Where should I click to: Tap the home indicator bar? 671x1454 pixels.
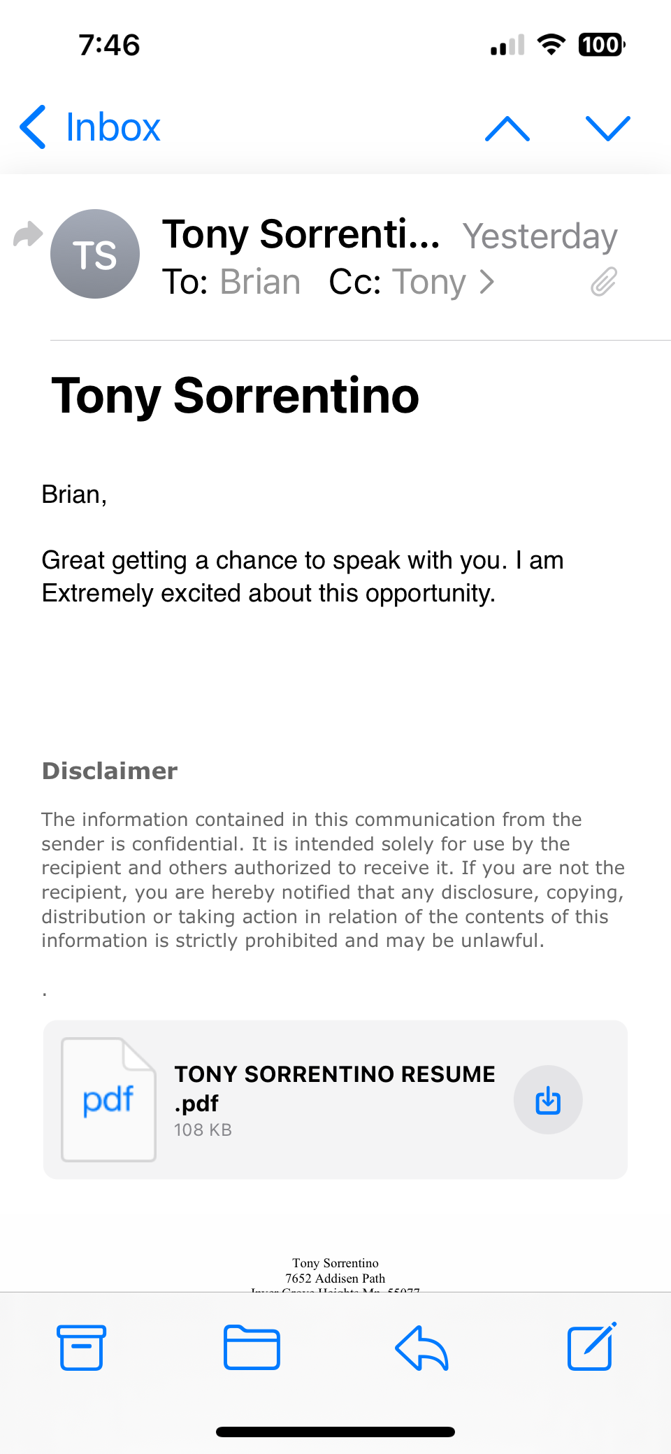[335, 1432]
